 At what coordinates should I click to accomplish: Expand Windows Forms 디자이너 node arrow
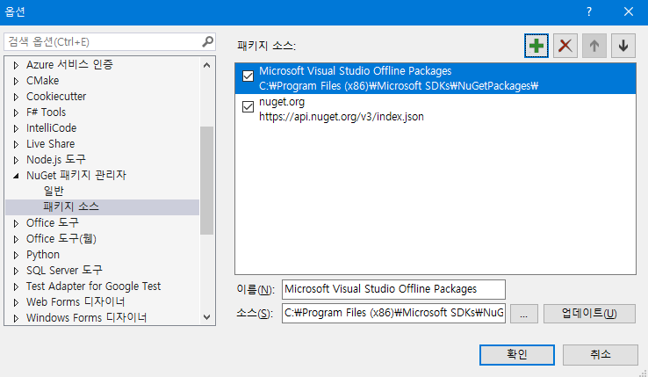[16, 318]
